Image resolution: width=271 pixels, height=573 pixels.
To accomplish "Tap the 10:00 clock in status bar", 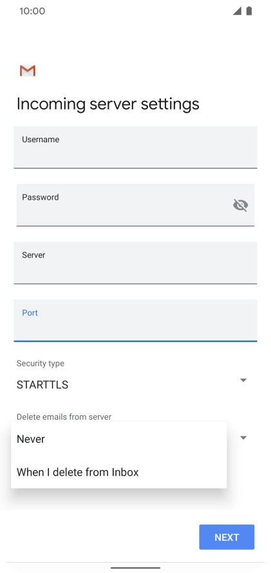I will click(x=32, y=11).
